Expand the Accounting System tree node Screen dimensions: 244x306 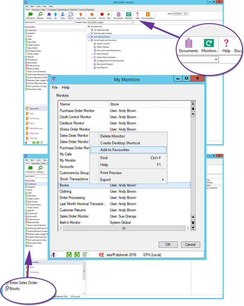[89, 37]
